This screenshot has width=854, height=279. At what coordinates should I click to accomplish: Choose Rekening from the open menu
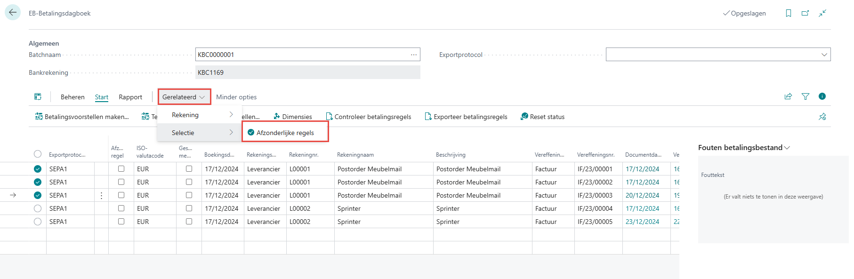[x=185, y=115]
